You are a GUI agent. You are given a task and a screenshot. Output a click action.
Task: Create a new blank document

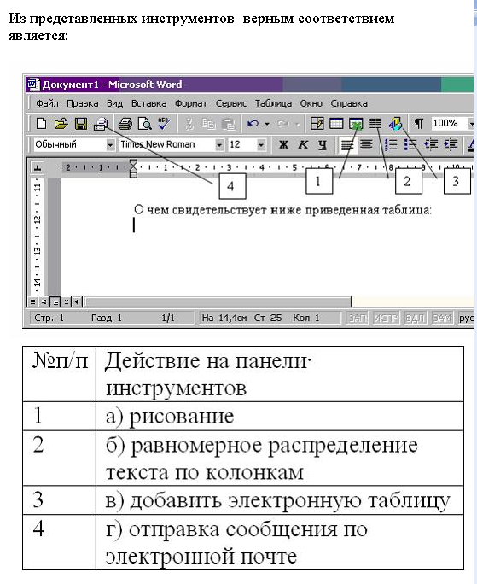(x=41, y=123)
